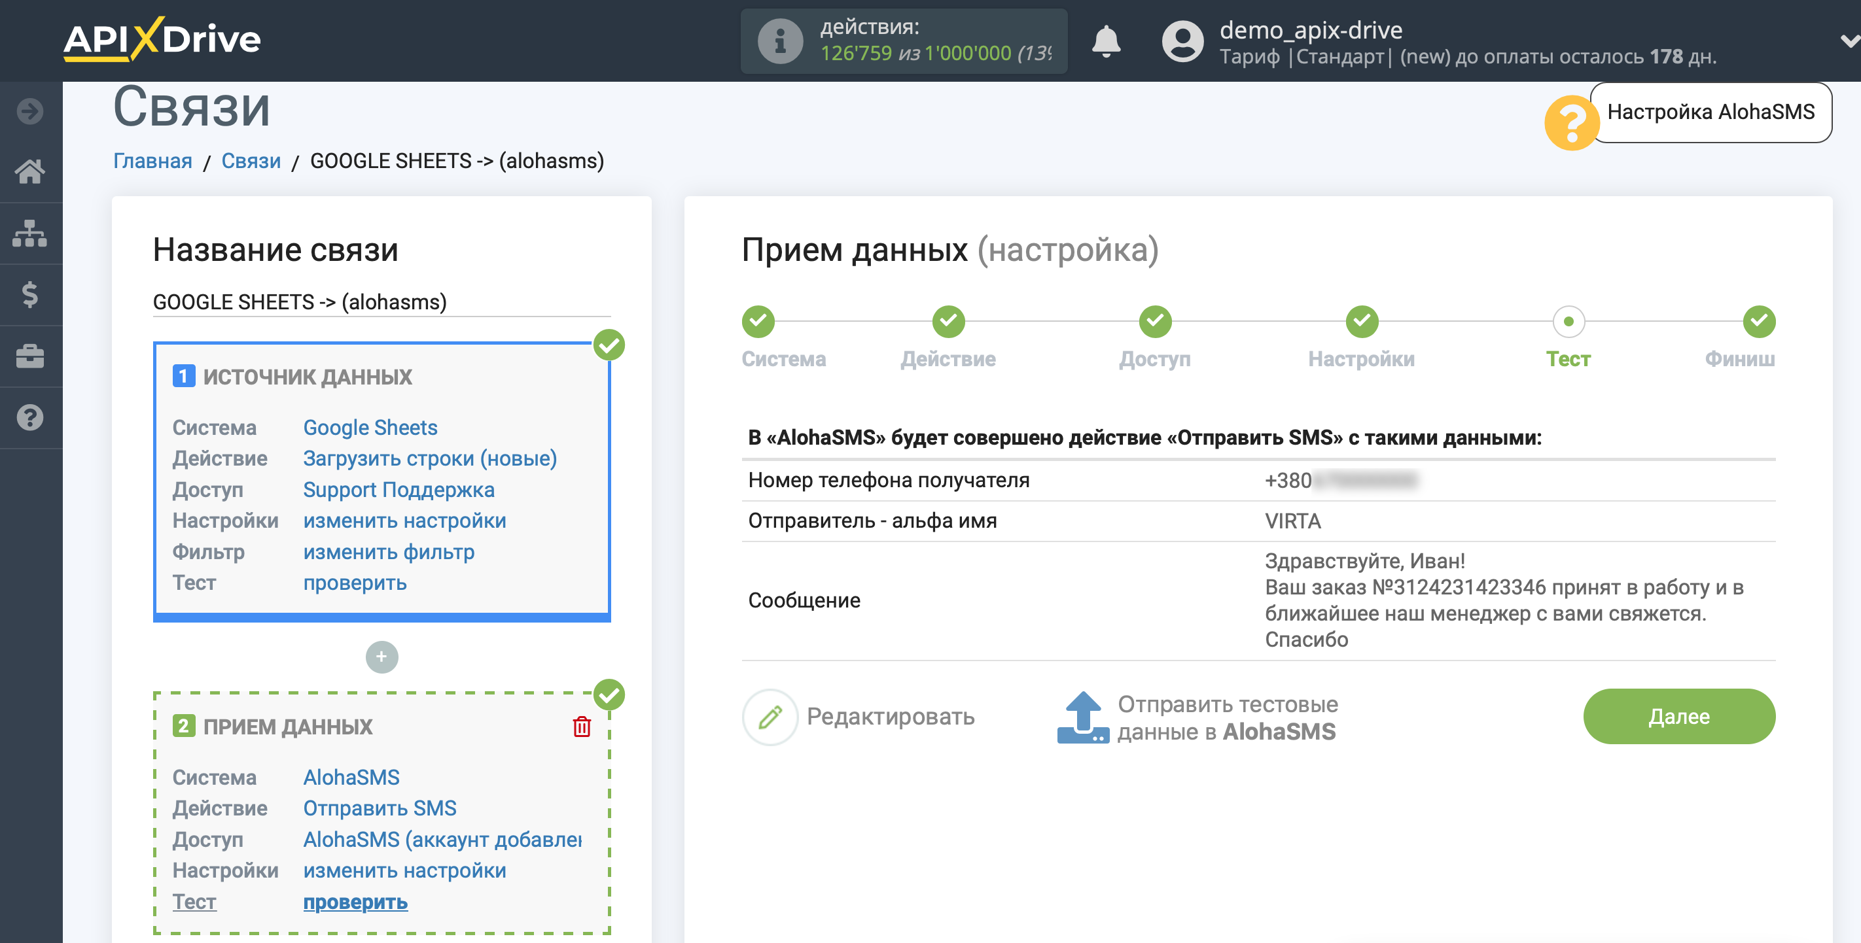Open Загрузить строки (новые) action link
This screenshot has width=1861, height=943.
tap(430, 458)
